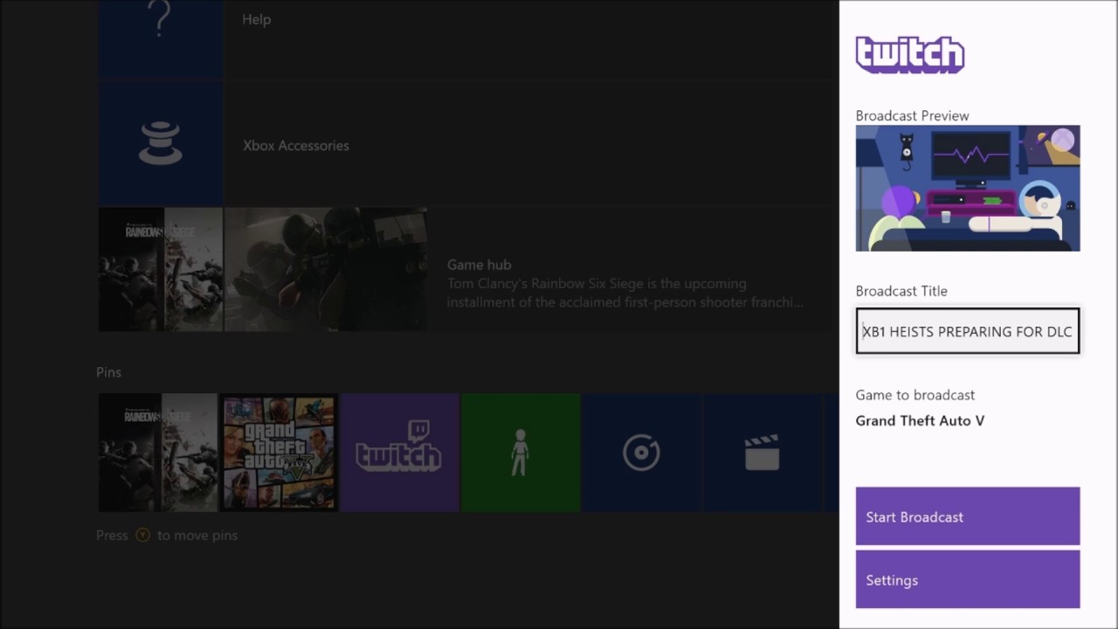Click the Game to broadcast label
Image resolution: width=1118 pixels, height=629 pixels.
pos(915,395)
